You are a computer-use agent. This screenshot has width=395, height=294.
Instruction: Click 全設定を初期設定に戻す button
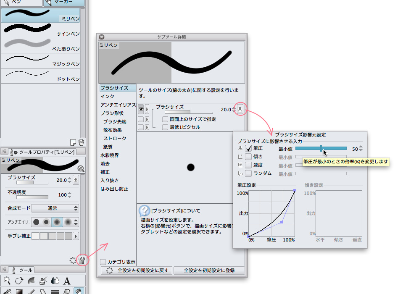[x=137, y=270]
